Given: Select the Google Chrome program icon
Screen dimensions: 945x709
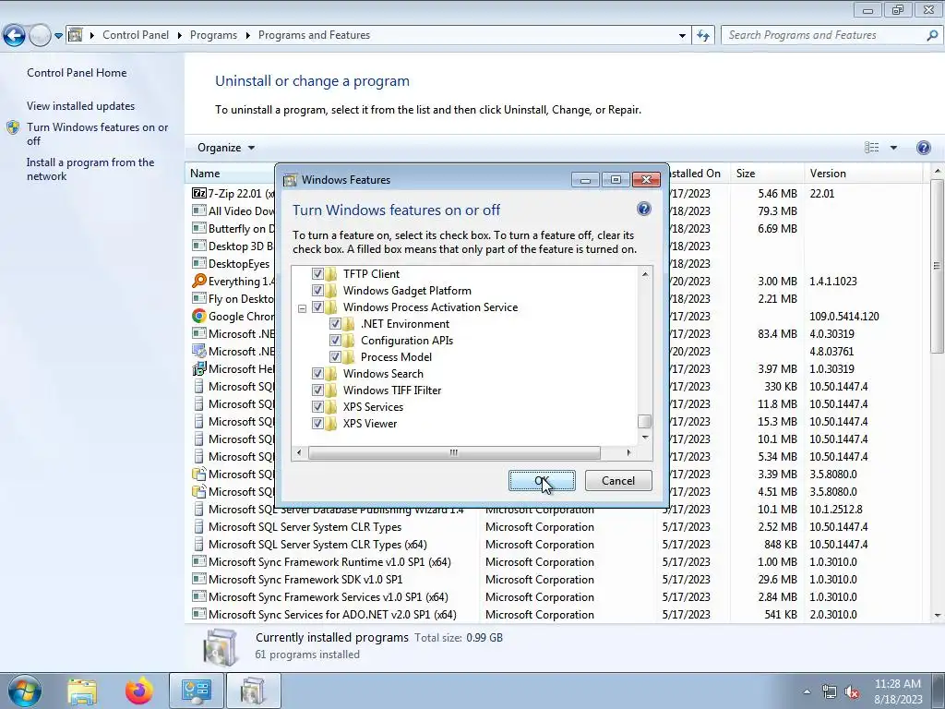Looking at the screenshot, I should click(x=199, y=316).
